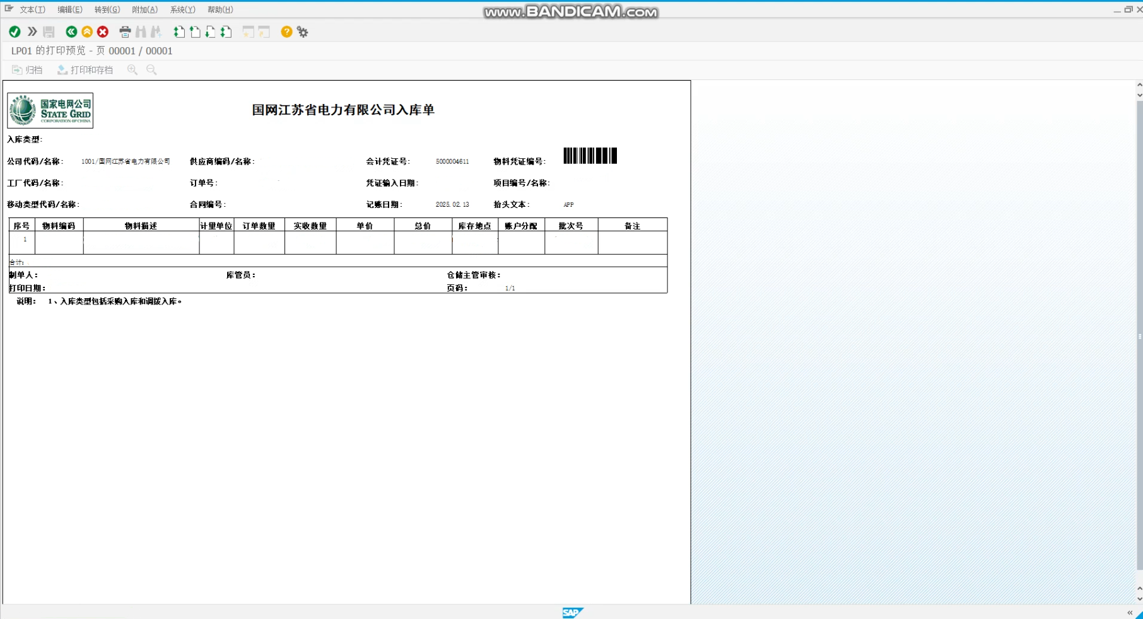Open the window menu icon at top-left
Screen dimensions: 1143x619
click(x=9, y=9)
